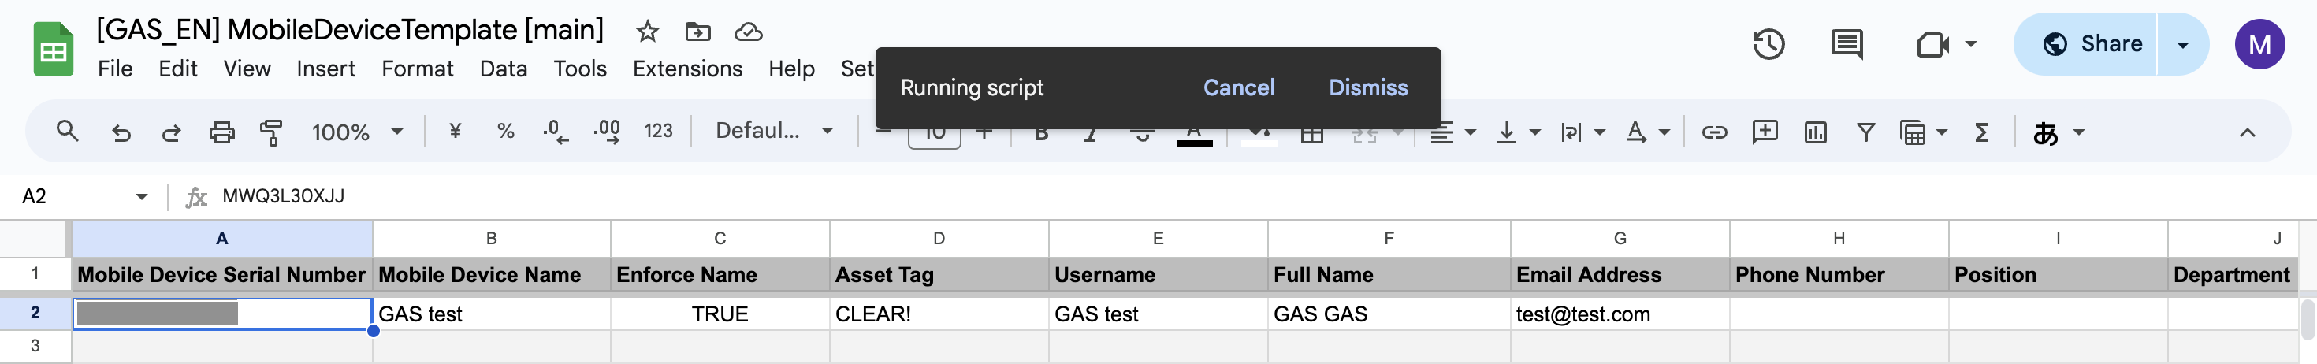The image size is (2317, 364).
Task: Cancel the running script
Action: click(x=1239, y=88)
